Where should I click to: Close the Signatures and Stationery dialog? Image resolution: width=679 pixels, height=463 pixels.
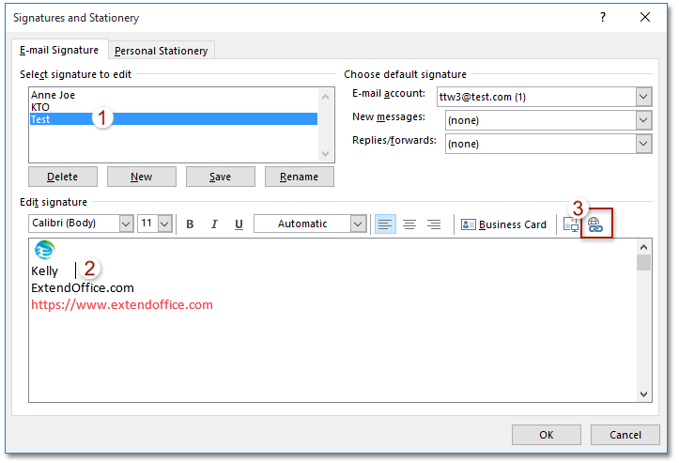point(645,17)
